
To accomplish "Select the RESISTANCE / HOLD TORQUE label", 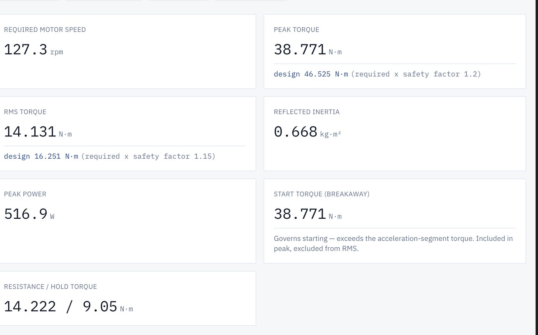I will (51, 287).
